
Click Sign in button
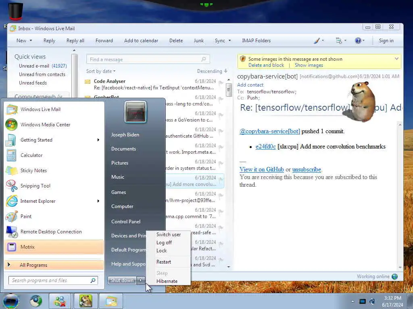[386, 41]
